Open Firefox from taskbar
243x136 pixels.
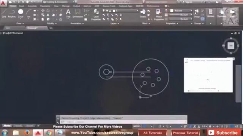(x=27, y=133)
